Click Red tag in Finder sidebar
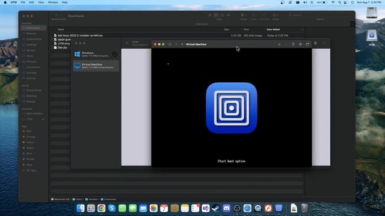 pyautogui.click(x=29, y=131)
